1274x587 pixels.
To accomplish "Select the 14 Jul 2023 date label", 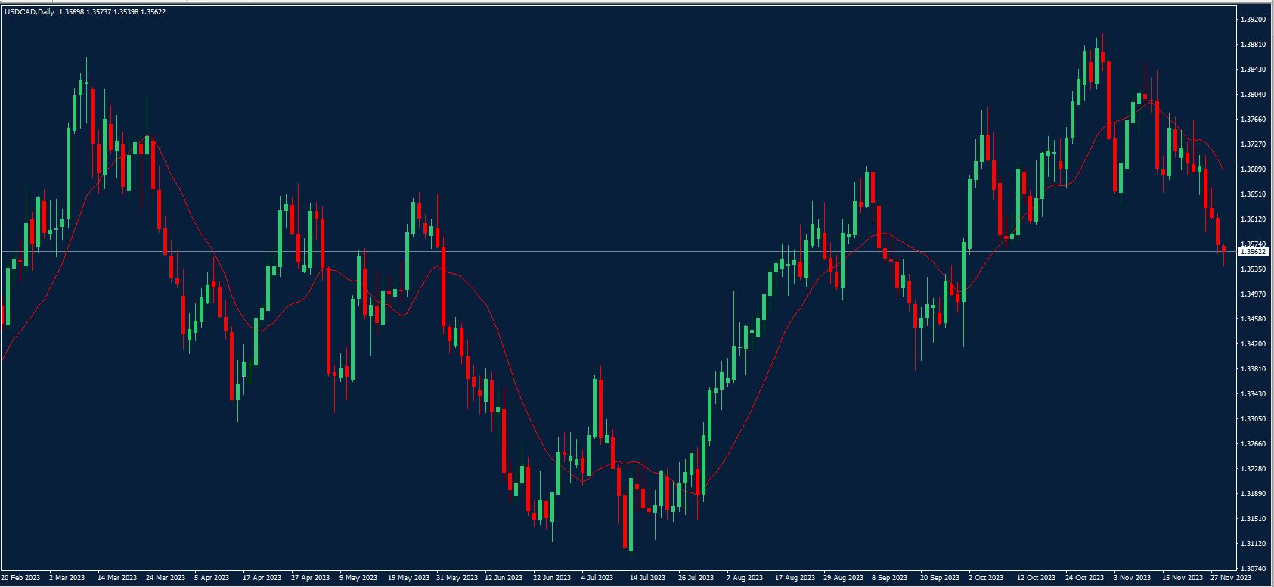I will [648, 578].
